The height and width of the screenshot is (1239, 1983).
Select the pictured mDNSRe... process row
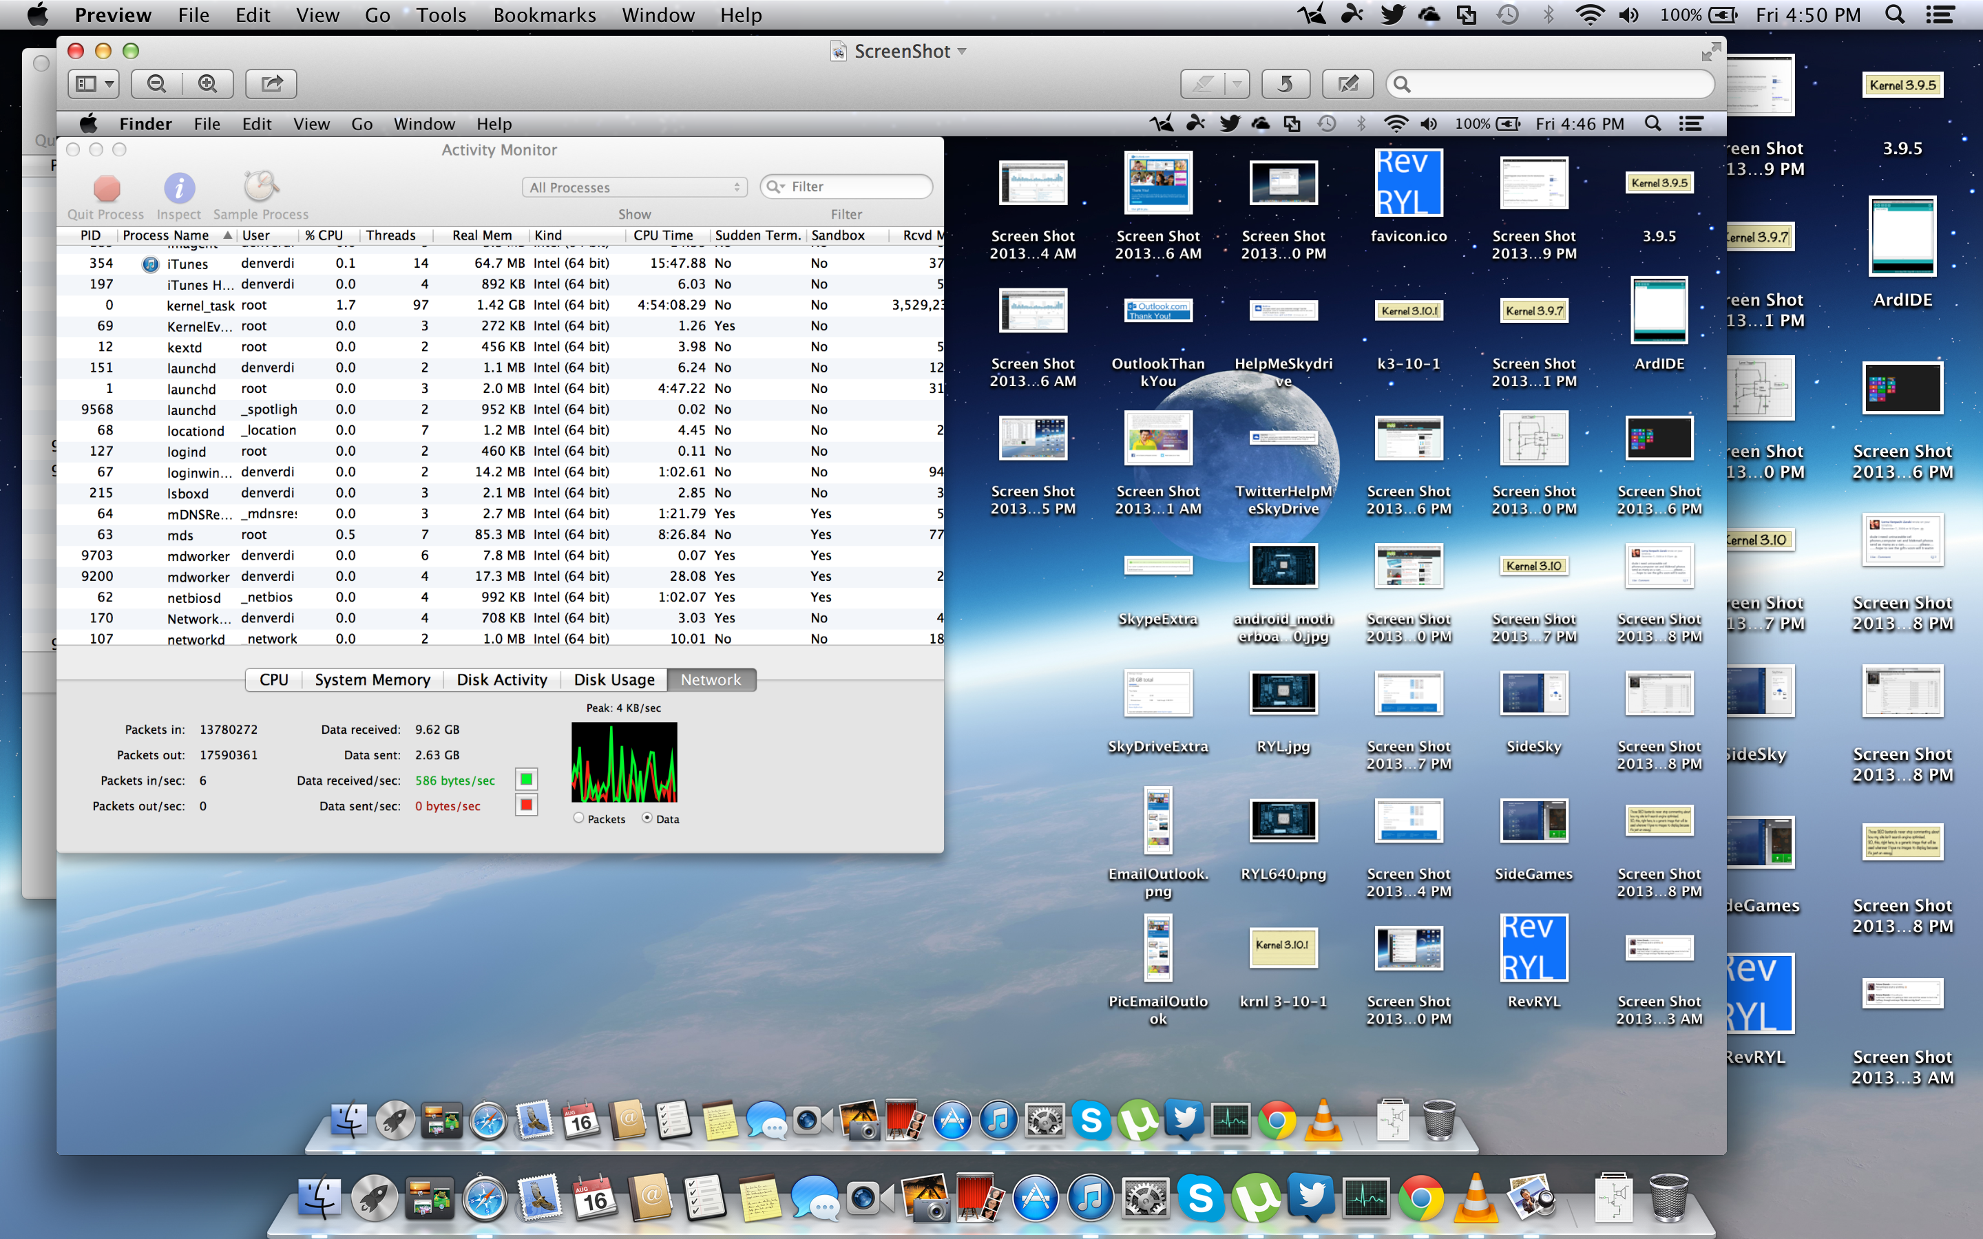[501, 513]
